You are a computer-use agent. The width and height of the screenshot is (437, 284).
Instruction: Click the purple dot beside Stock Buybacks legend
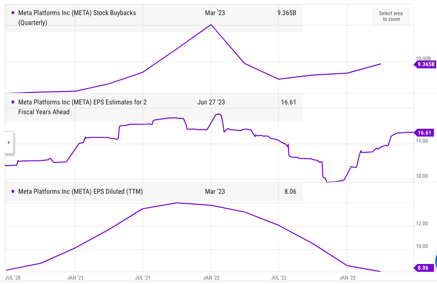pos(13,13)
